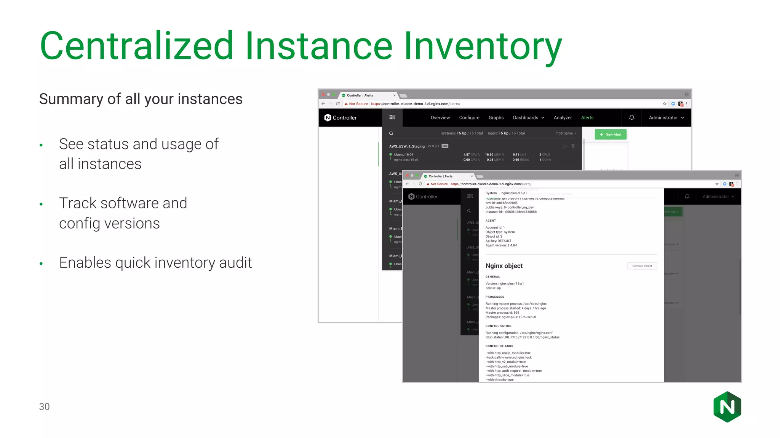The height and width of the screenshot is (438, 780).
Task: Open Administrator menu in front window
Action: coord(719,197)
